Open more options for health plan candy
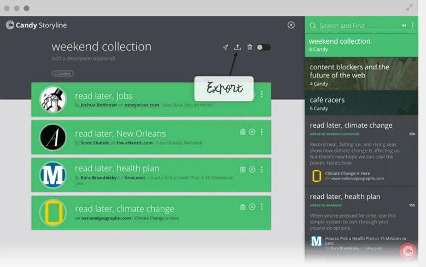This screenshot has height=267, width=426. (261, 170)
